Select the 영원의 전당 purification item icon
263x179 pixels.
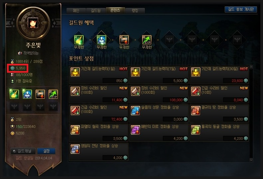pos(75,149)
